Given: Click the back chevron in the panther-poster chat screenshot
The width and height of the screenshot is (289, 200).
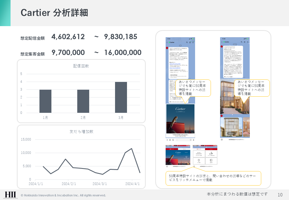Looking at the screenshot, I should click(x=167, y=42).
